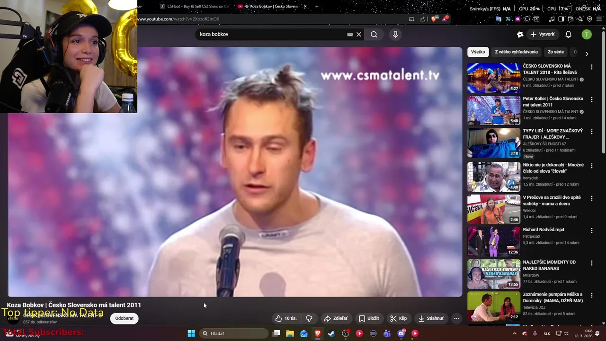Select the Z vášho vyhľadávania chip
The image size is (606, 341).
pyautogui.click(x=516, y=52)
